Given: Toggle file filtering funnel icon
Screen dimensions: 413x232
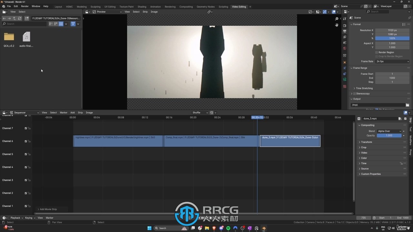Looking at the screenshot, I should 73,24.
